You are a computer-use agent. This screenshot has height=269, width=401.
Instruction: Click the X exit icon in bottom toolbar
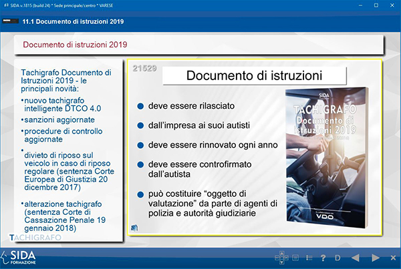pos(394,258)
